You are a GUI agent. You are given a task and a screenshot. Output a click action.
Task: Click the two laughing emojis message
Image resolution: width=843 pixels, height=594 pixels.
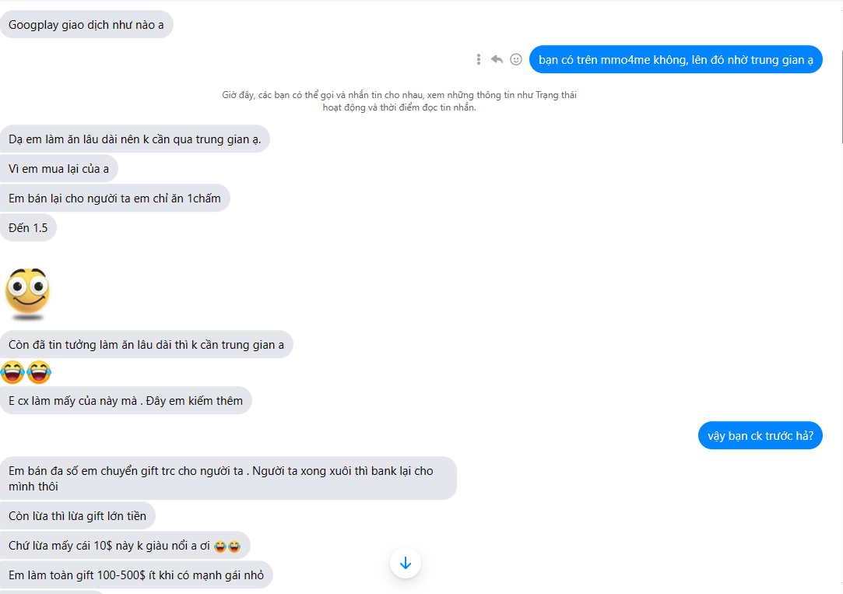26,373
